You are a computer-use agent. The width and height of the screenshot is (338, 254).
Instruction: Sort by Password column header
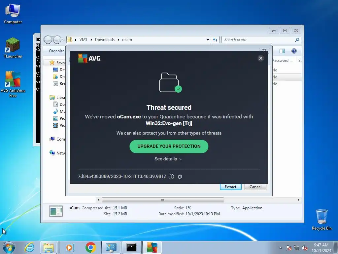[282, 61]
